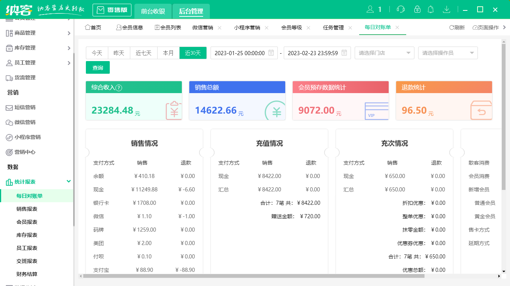Screen dimensions: 510x286
Task: Click the question mark icon on 综合收入 card
Action: (x=118, y=87)
